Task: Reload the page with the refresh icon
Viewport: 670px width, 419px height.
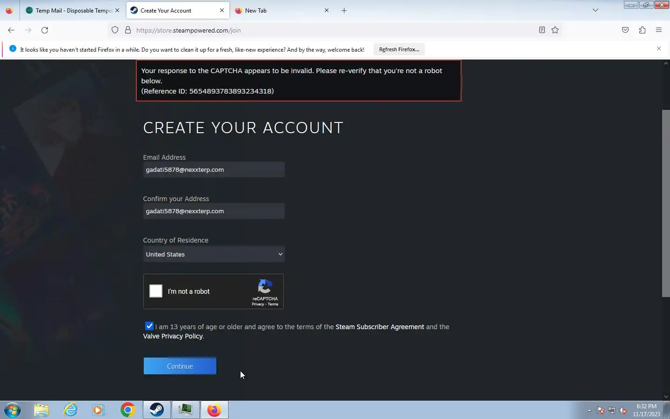Action: (x=45, y=30)
